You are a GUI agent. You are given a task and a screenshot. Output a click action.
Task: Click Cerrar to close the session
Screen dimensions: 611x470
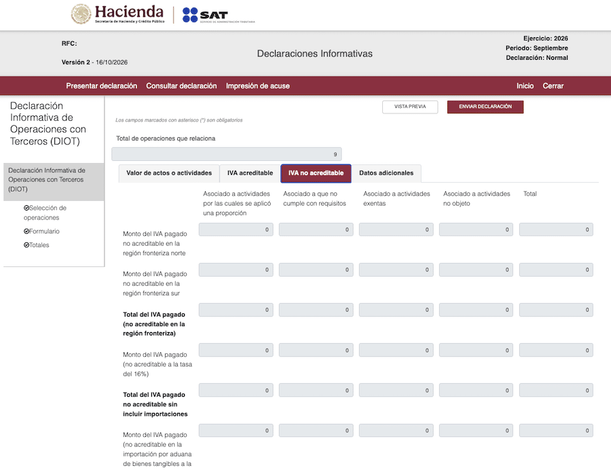[x=553, y=86]
